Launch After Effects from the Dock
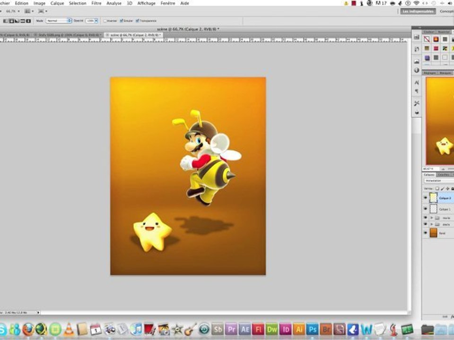 [x=245, y=329]
